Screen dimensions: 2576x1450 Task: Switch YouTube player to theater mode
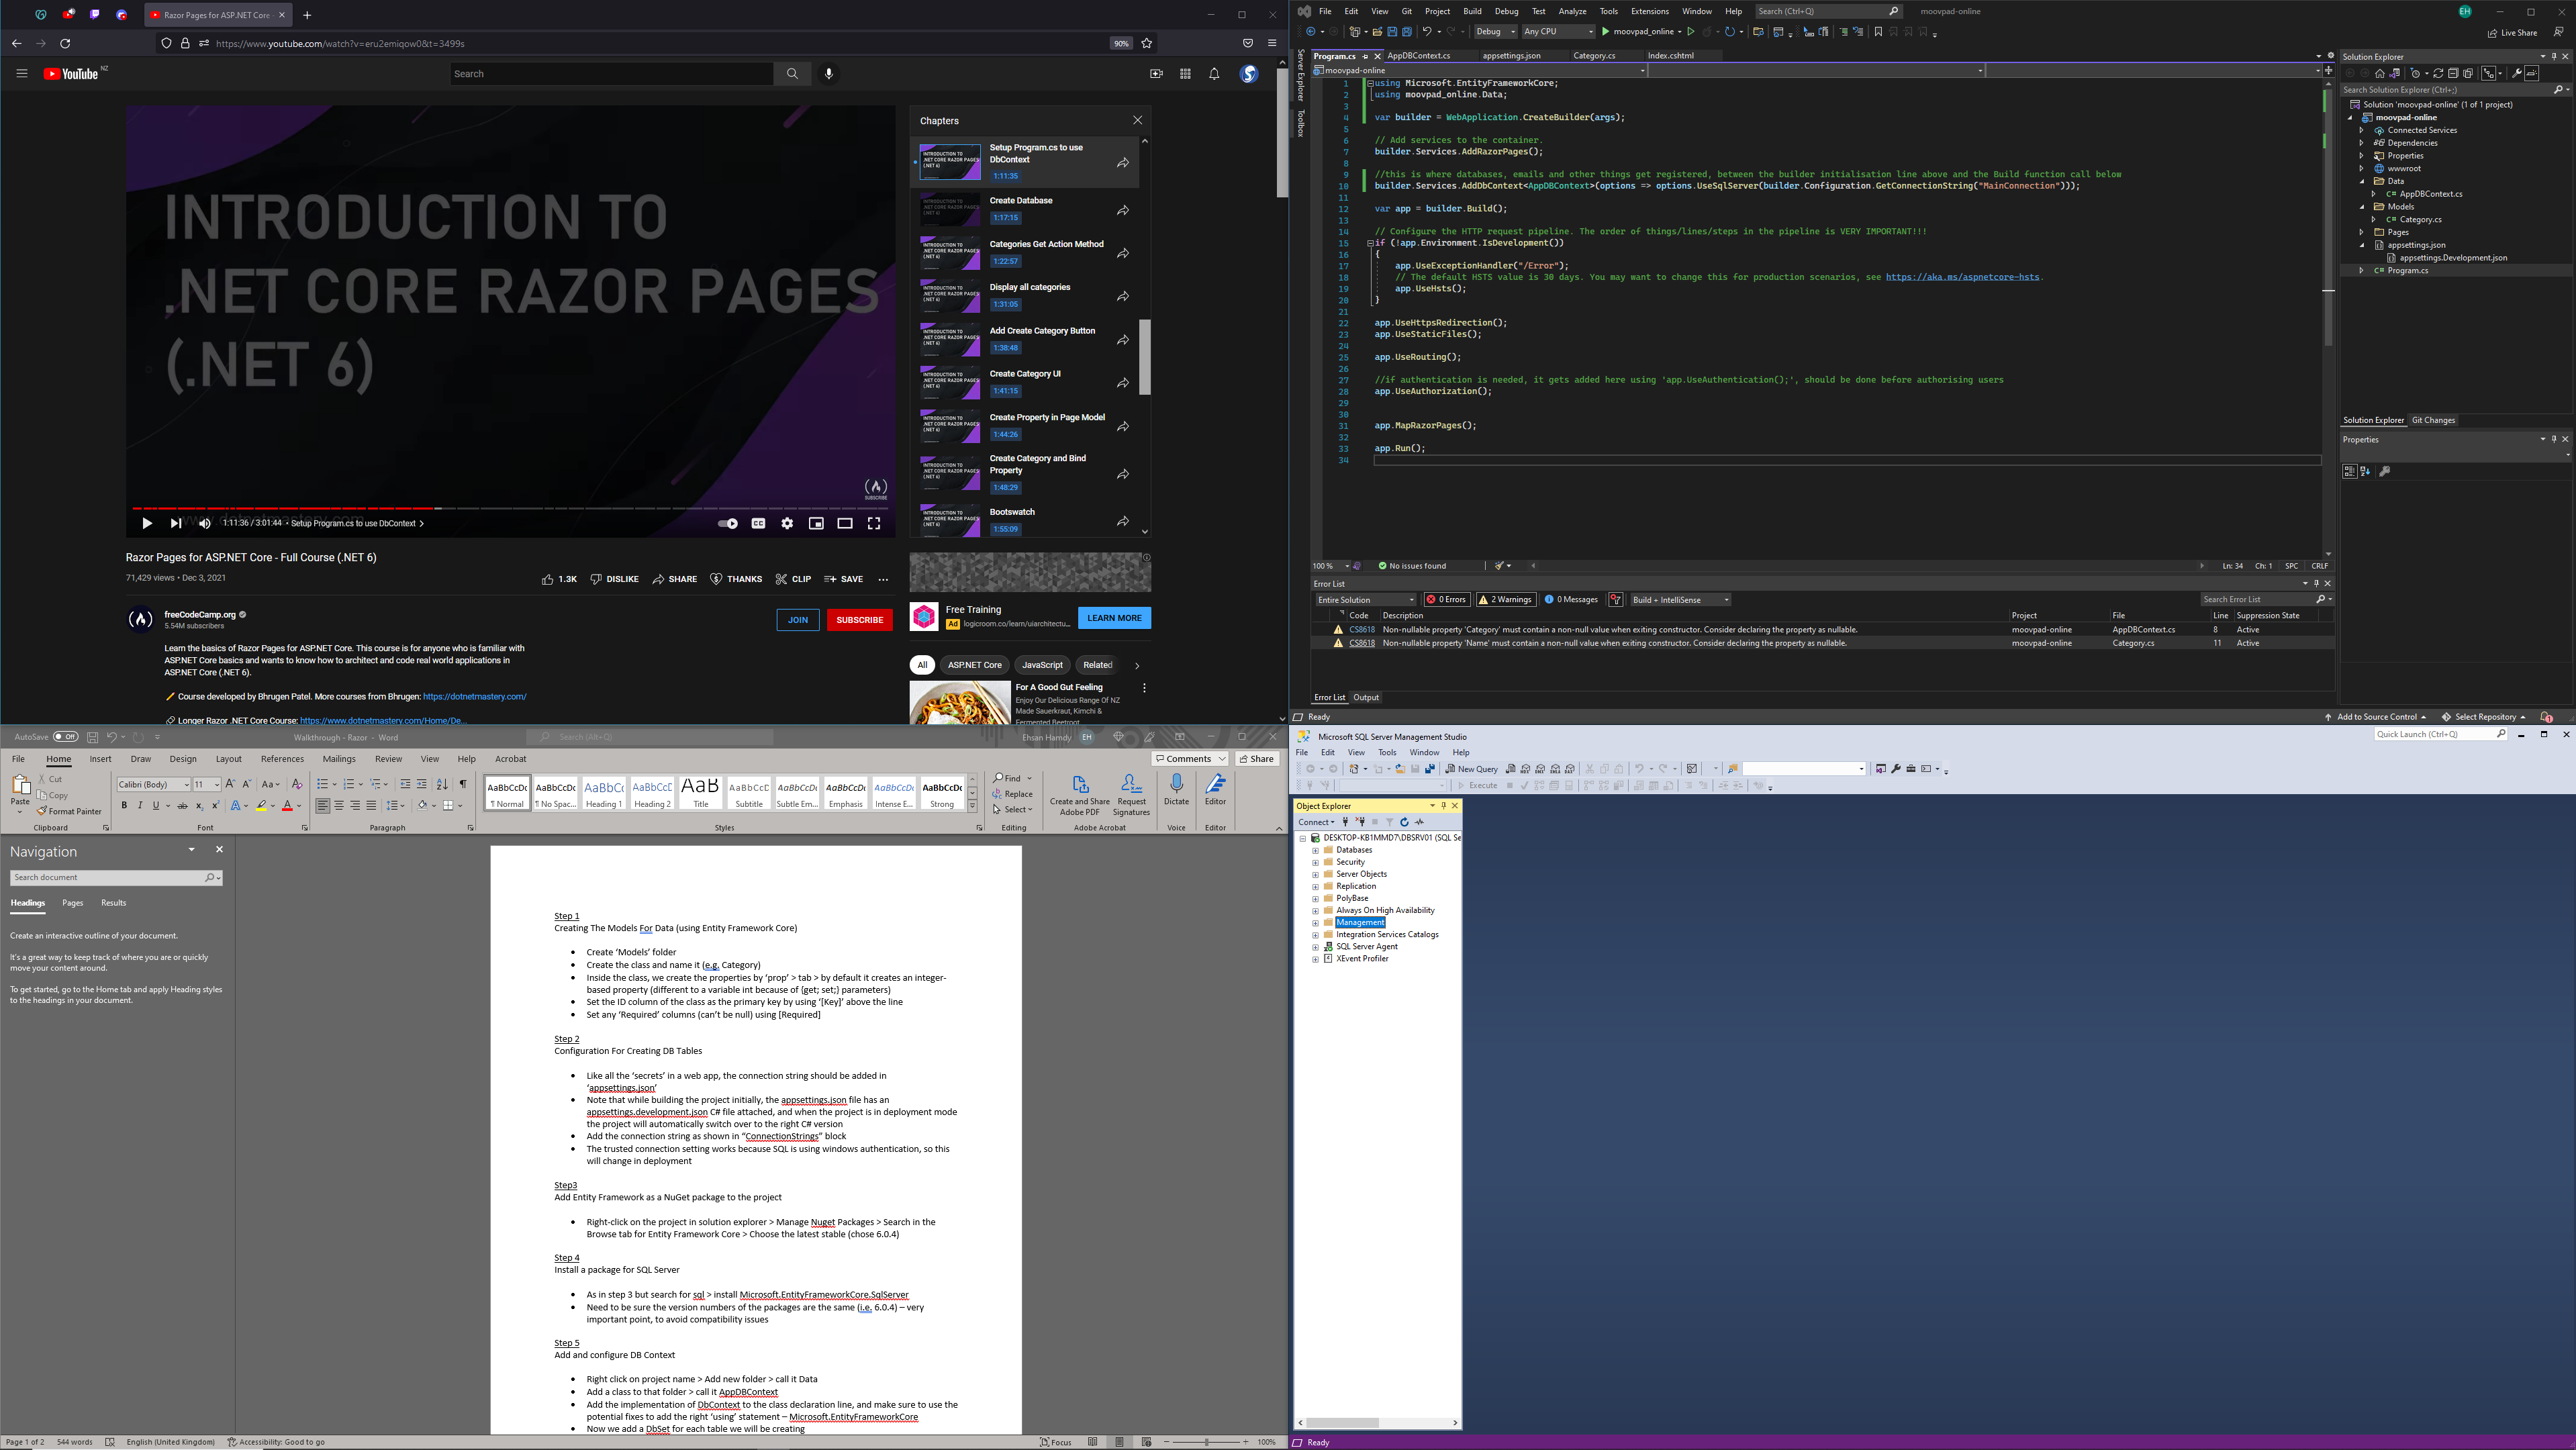pyautogui.click(x=845, y=523)
